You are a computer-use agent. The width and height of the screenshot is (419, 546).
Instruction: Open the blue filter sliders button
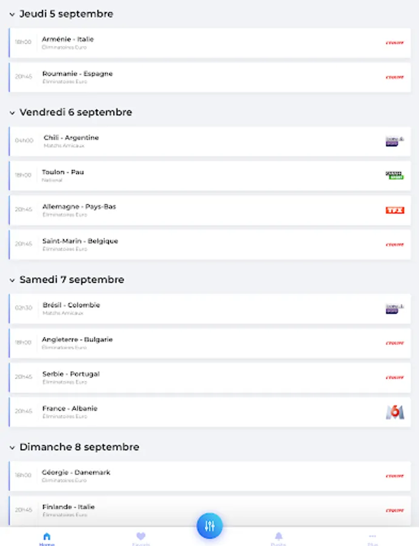tap(210, 526)
